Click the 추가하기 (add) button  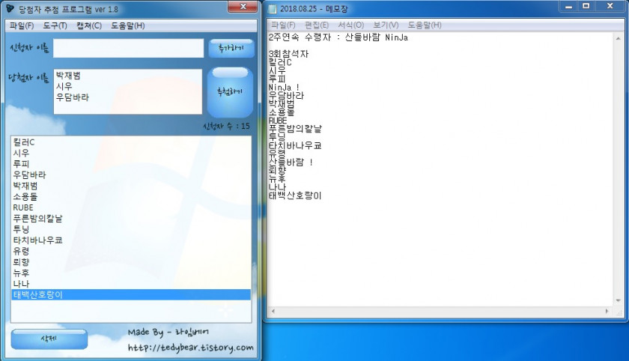231,48
